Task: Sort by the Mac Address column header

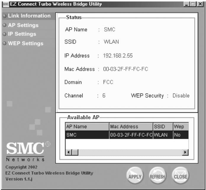Action: (x=131, y=127)
